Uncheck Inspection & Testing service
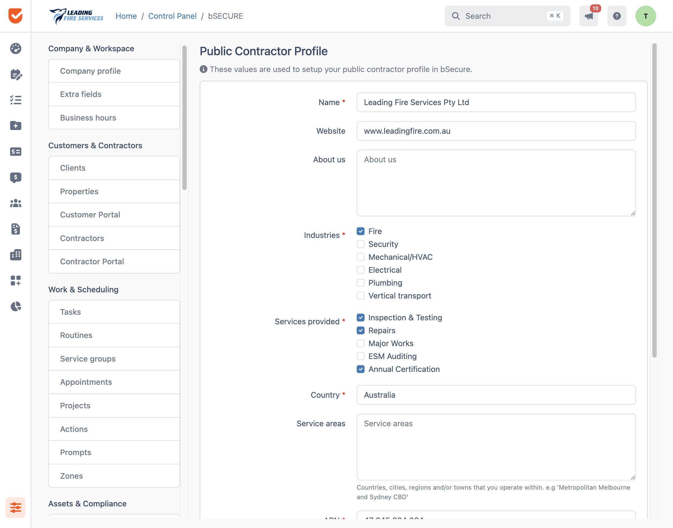Screen dimensions: 673x528 [360, 318]
